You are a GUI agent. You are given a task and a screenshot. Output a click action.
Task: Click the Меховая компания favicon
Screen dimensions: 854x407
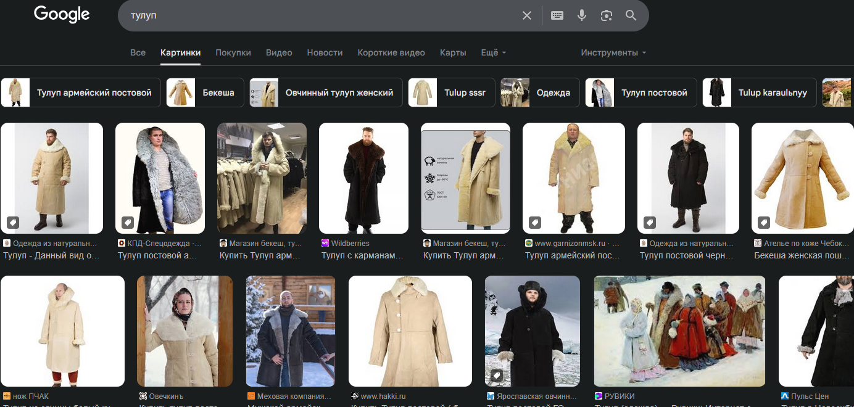coord(251,397)
